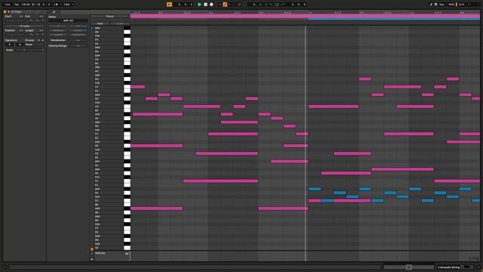Select the single A#1 note
Viewport: 483px width, 272px height.
tap(289, 161)
